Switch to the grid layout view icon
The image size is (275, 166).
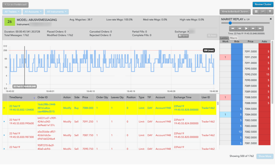[x=256, y=12]
